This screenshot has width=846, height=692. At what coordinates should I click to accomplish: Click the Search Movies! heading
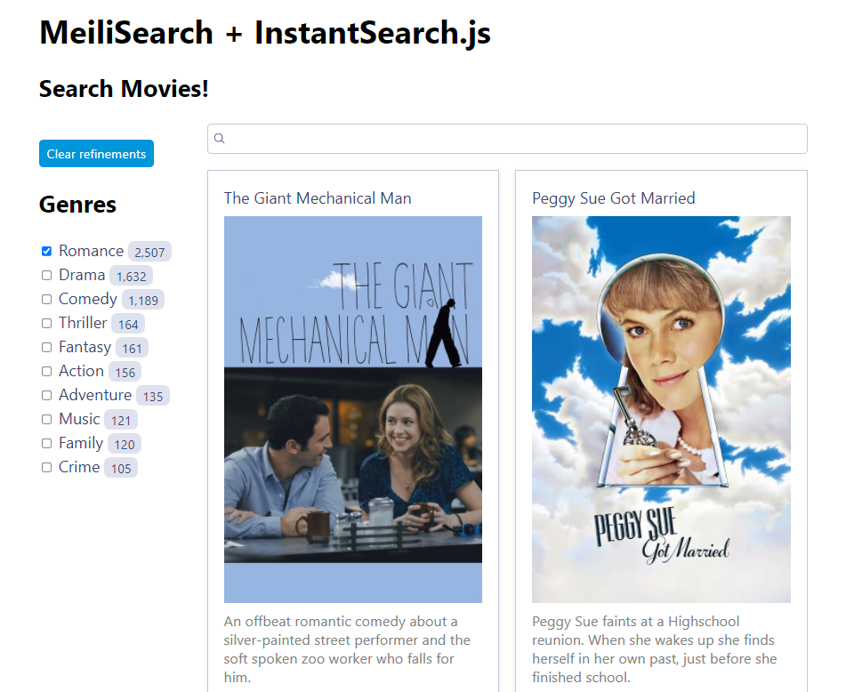click(x=124, y=89)
